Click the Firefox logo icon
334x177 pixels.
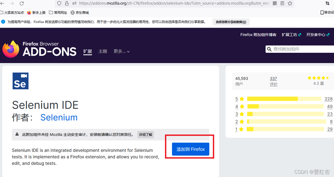[x=11, y=49]
